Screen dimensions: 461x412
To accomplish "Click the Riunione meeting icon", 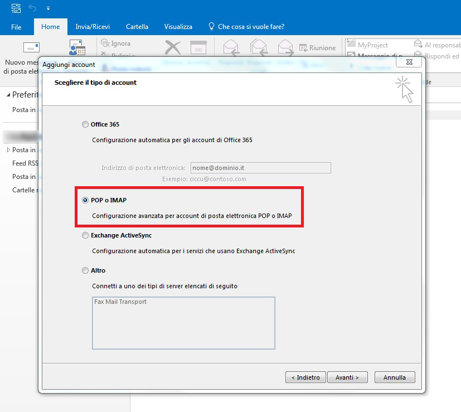I will 304,48.
